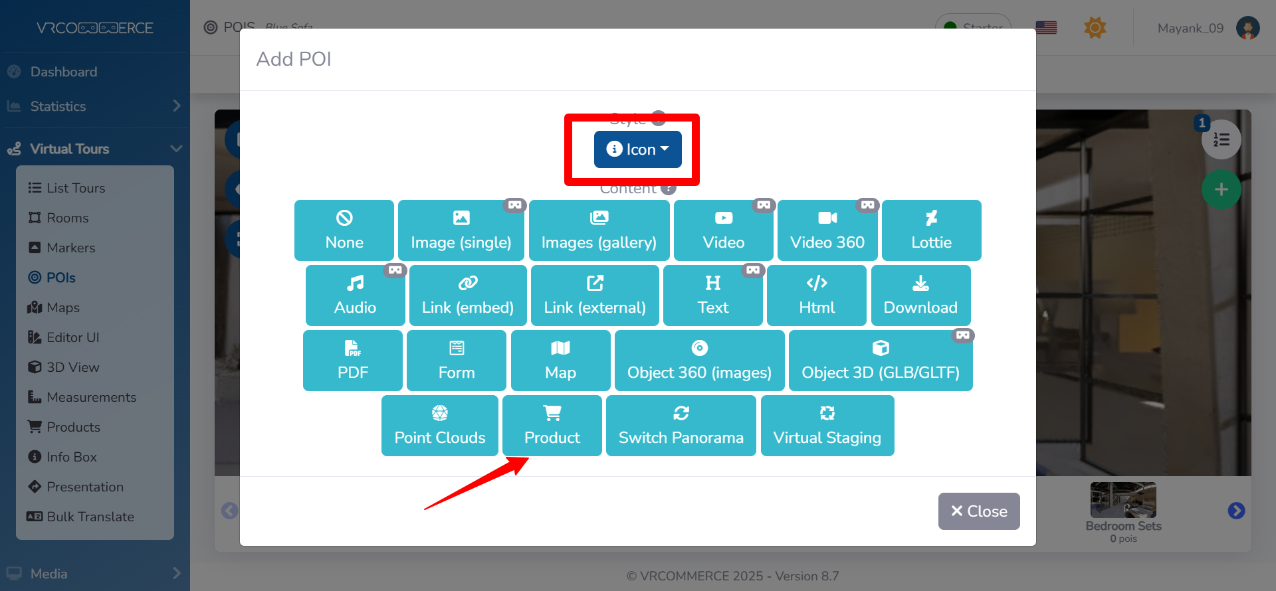This screenshot has width=1276, height=591.
Task: Pick the Point Clouds content option
Action: tap(439, 426)
